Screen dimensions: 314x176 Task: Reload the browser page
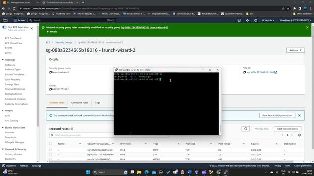[14, 8]
